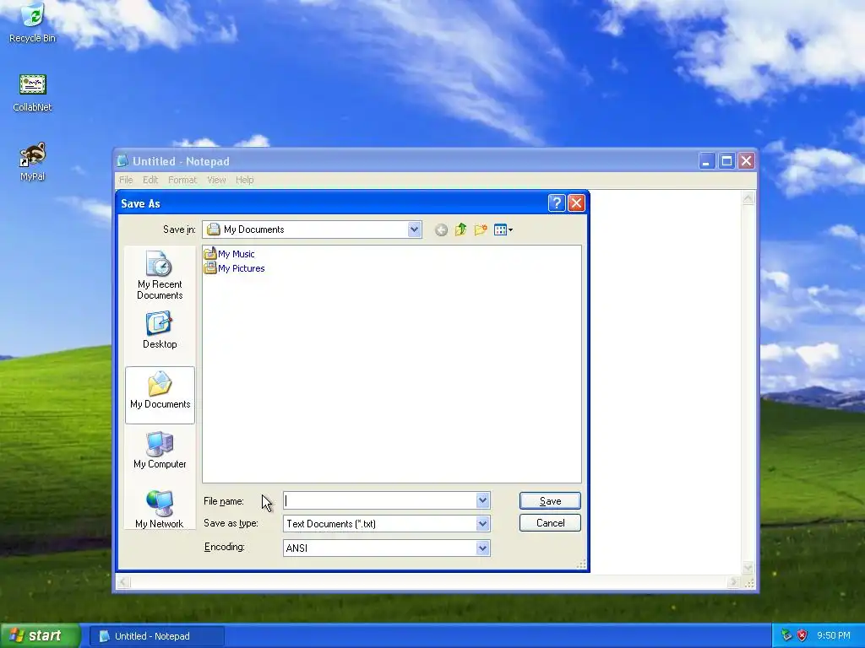
Task: Click Untitled - Notepad taskbar button
Action: 156,636
